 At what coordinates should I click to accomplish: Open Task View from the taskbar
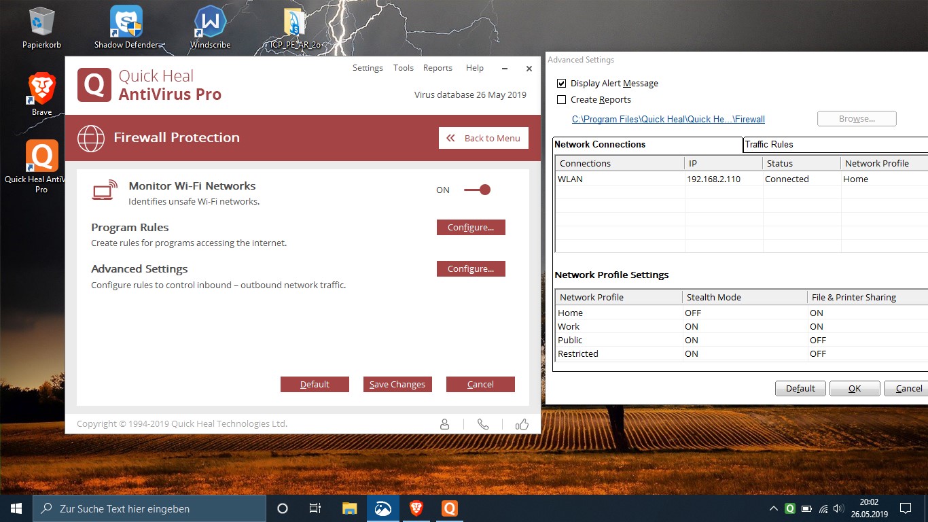[x=315, y=508]
